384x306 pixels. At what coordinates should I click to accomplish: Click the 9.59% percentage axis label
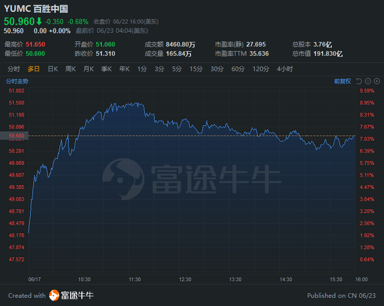pyautogui.click(x=367, y=91)
